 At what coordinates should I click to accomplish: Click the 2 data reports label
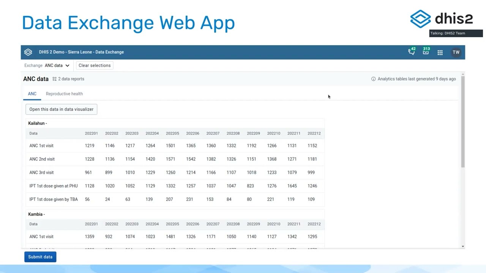pyautogui.click(x=71, y=79)
